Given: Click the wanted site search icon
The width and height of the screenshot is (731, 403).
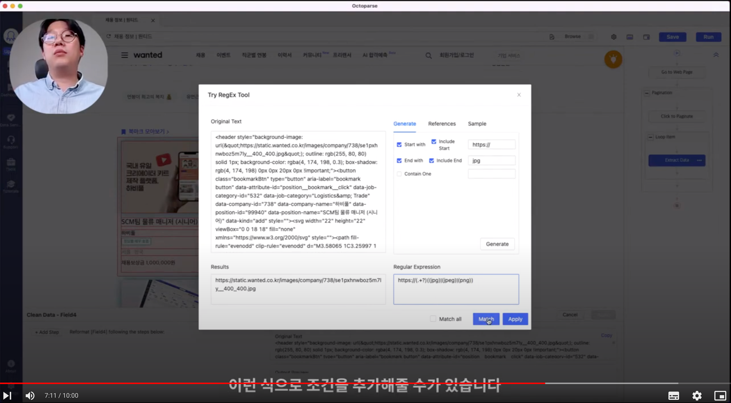Looking at the screenshot, I should [428, 55].
